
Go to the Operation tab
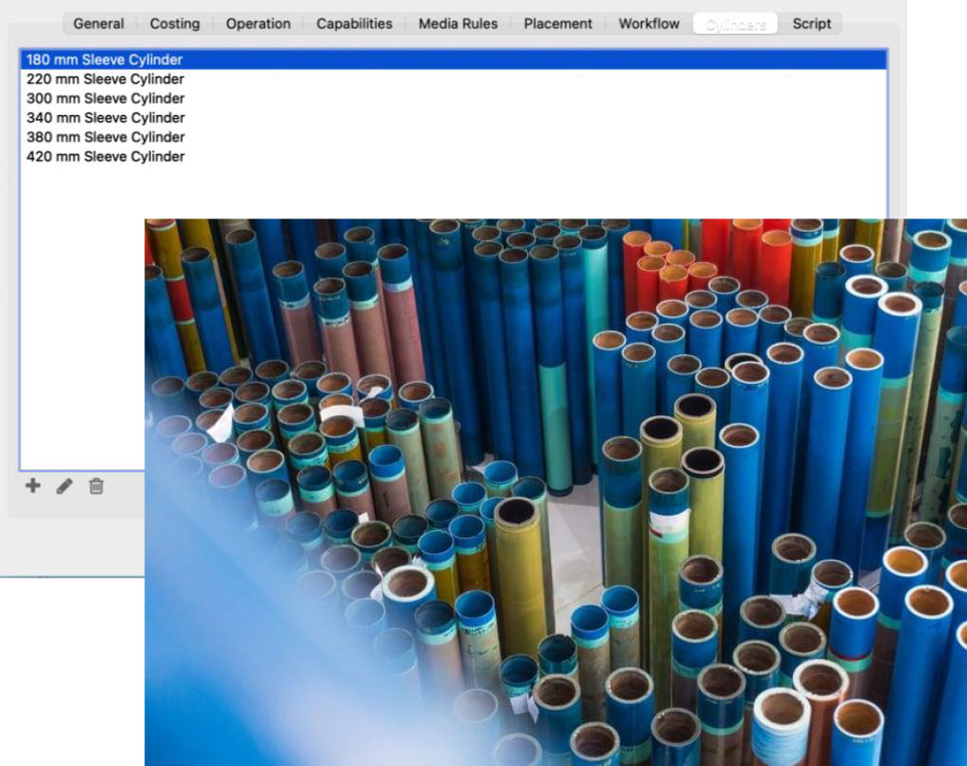click(x=258, y=23)
